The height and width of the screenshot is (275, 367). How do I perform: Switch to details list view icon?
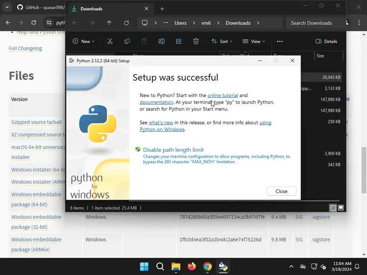click(333, 208)
